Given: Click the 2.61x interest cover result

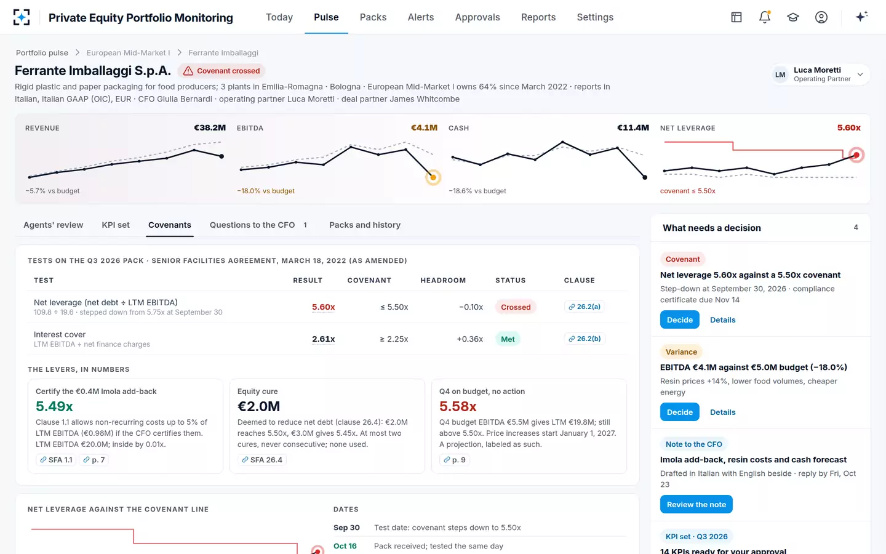Looking at the screenshot, I should (x=324, y=339).
